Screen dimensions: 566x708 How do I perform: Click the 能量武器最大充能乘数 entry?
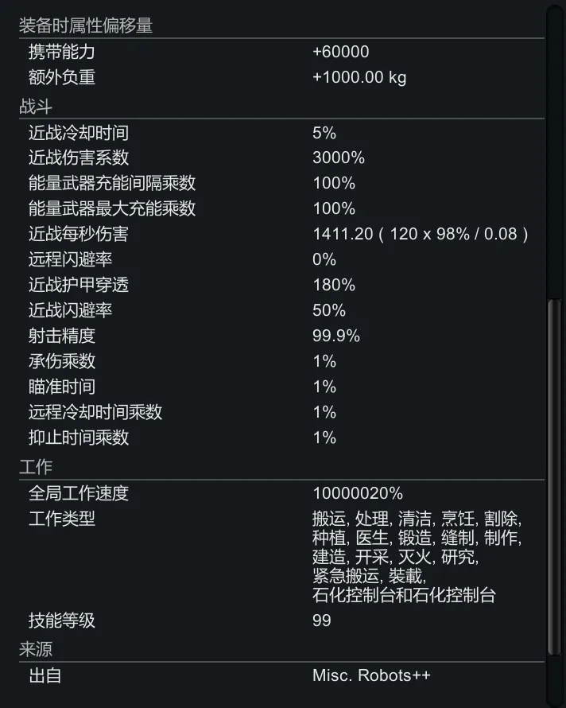[x=278, y=208]
